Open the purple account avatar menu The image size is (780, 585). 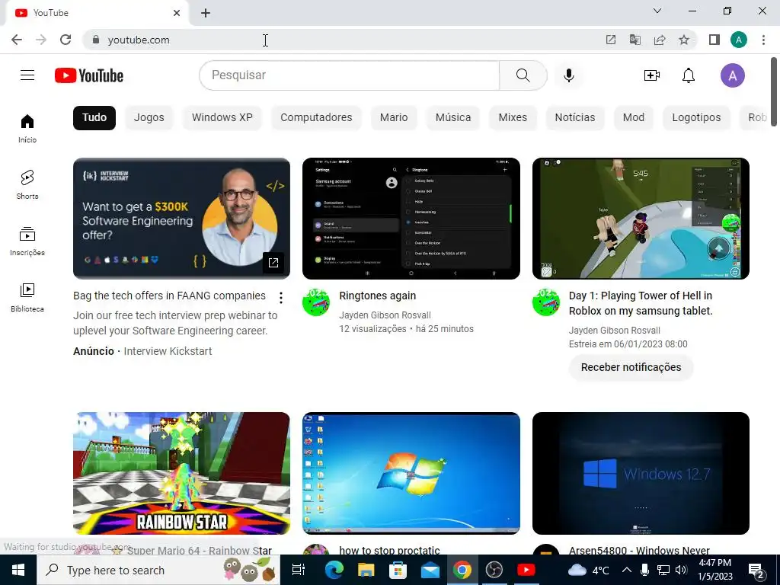point(732,75)
